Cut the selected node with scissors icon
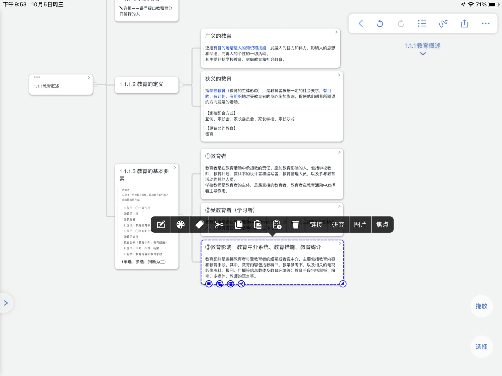This screenshot has width=502, height=376. point(219,225)
